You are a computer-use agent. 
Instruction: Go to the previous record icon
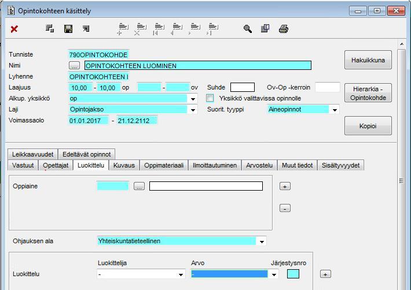(x=176, y=29)
